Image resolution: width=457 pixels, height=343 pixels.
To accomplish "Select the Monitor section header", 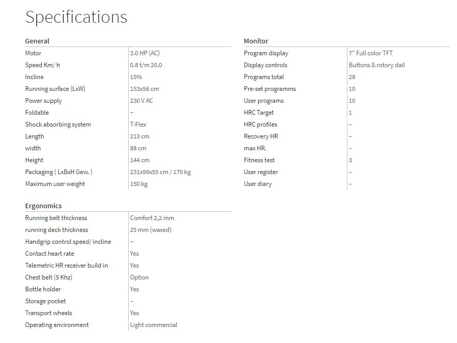I will [256, 41].
